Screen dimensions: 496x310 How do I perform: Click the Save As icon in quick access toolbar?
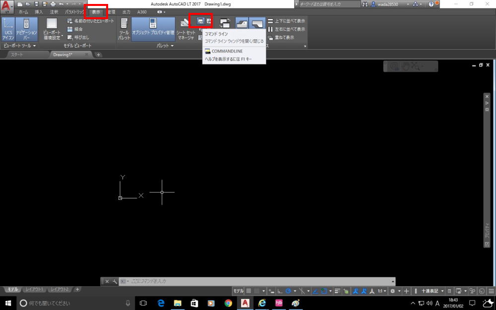coord(45,4)
